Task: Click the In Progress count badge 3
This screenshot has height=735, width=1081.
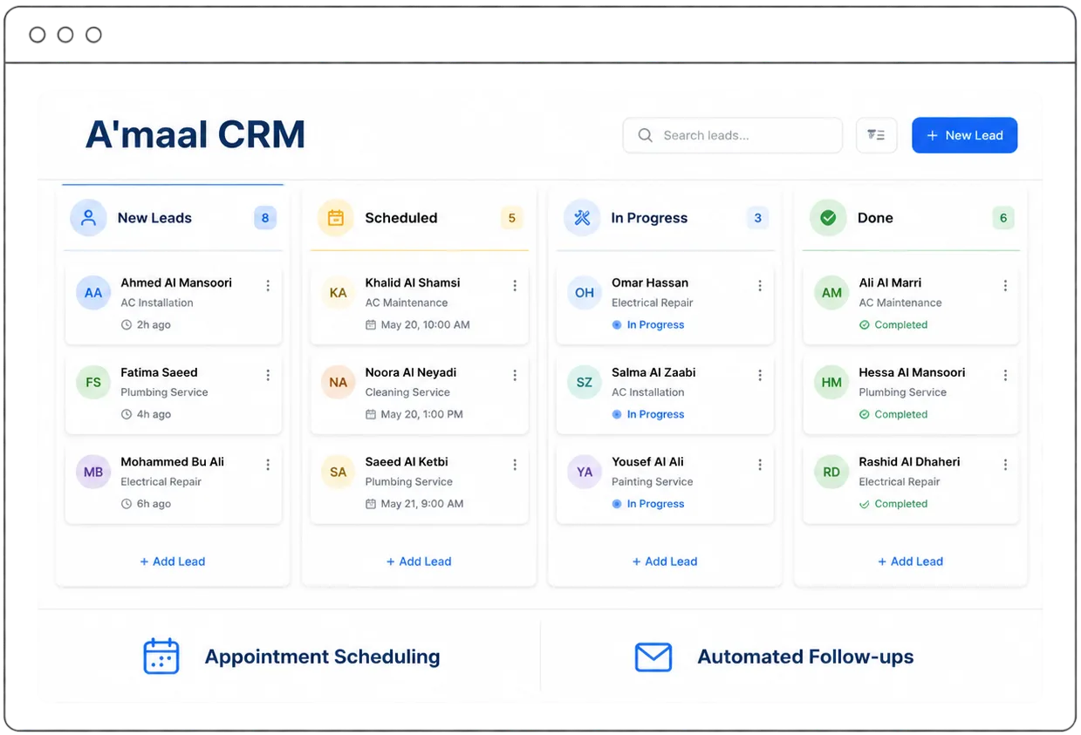Action: tap(757, 218)
